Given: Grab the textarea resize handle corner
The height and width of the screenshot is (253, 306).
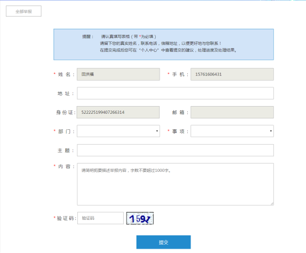Looking at the screenshot, I should point(272,204).
